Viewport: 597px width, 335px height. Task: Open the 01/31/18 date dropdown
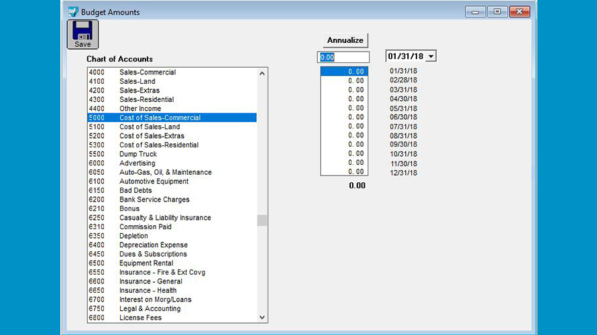click(431, 56)
